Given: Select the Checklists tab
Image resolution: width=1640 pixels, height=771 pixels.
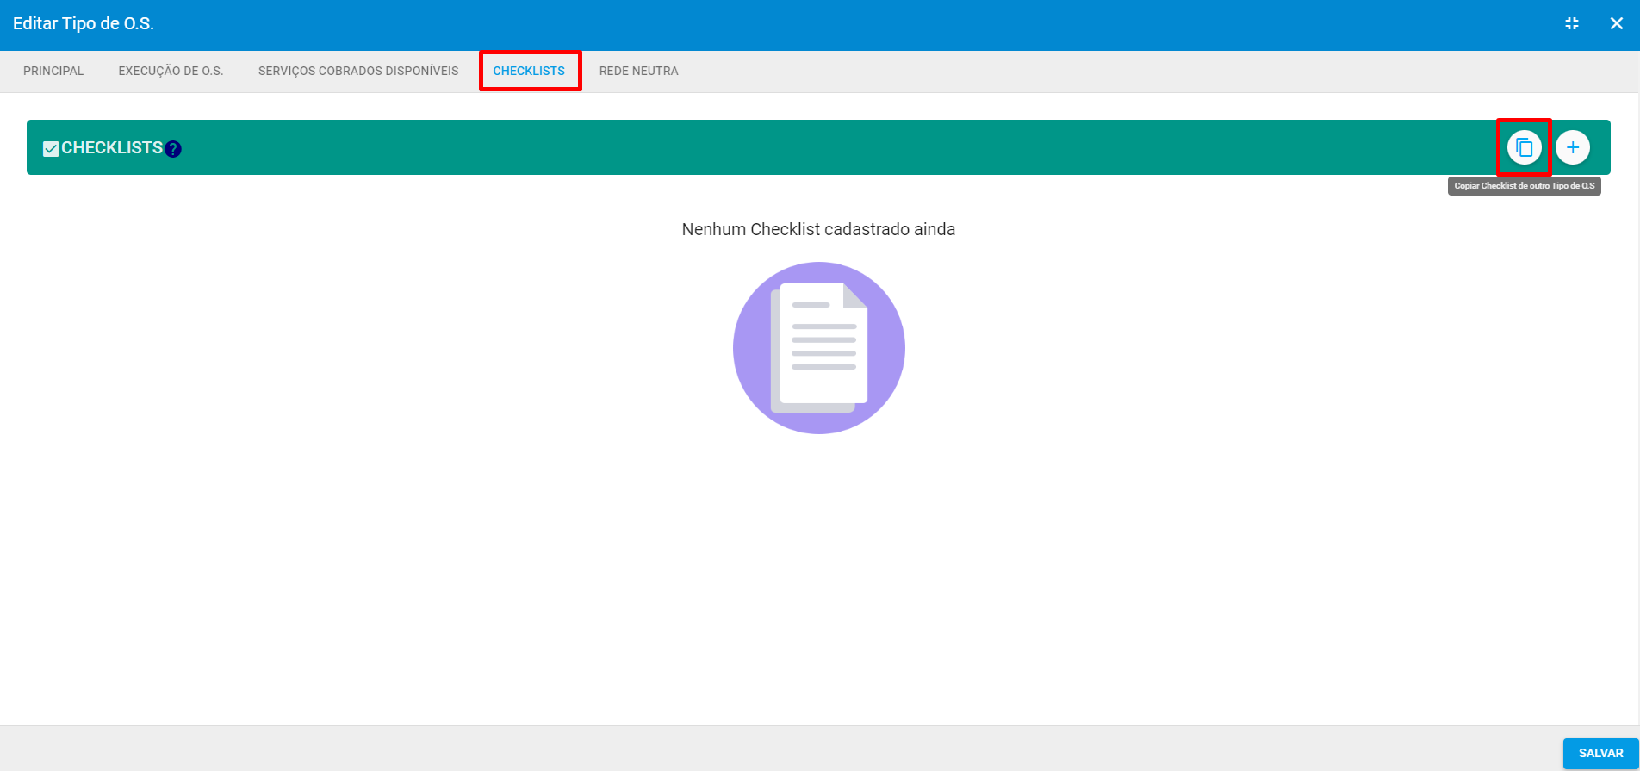Looking at the screenshot, I should coord(529,71).
